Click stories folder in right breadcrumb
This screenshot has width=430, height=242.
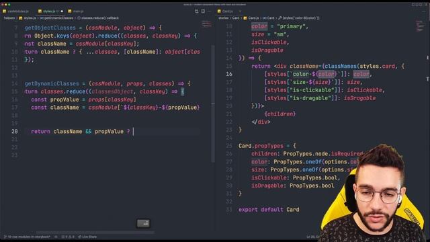tap(224, 18)
